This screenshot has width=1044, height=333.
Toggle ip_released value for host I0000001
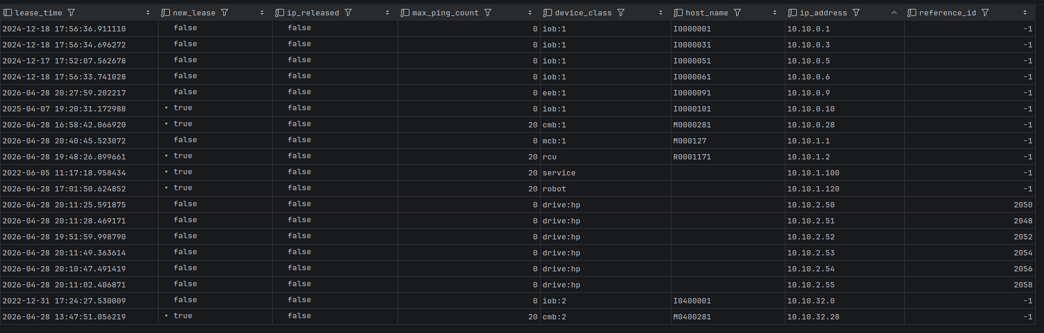click(299, 28)
